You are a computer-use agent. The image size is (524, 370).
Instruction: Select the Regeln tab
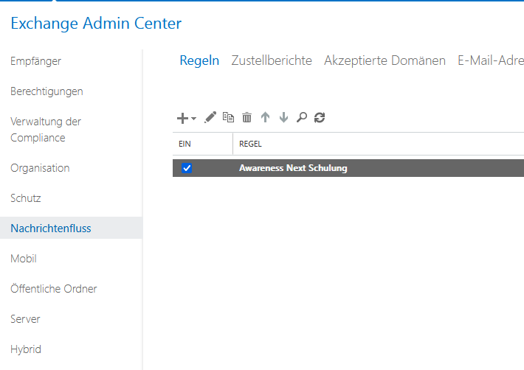pyautogui.click(x=199, y=60)
